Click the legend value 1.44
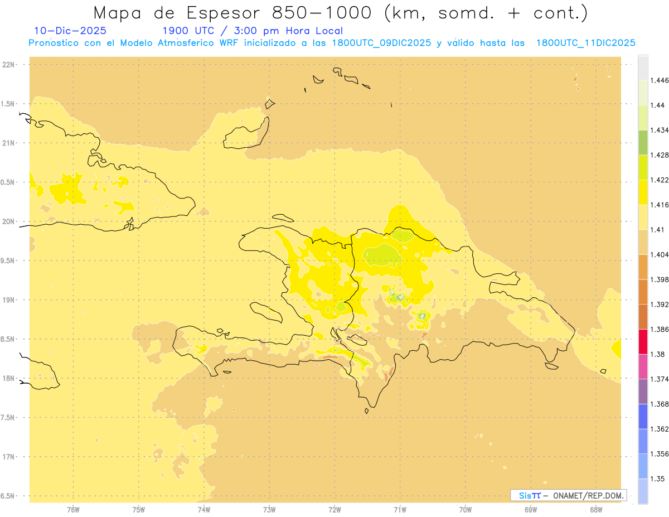This screenshot has width=669, height=517. (657, 105)
